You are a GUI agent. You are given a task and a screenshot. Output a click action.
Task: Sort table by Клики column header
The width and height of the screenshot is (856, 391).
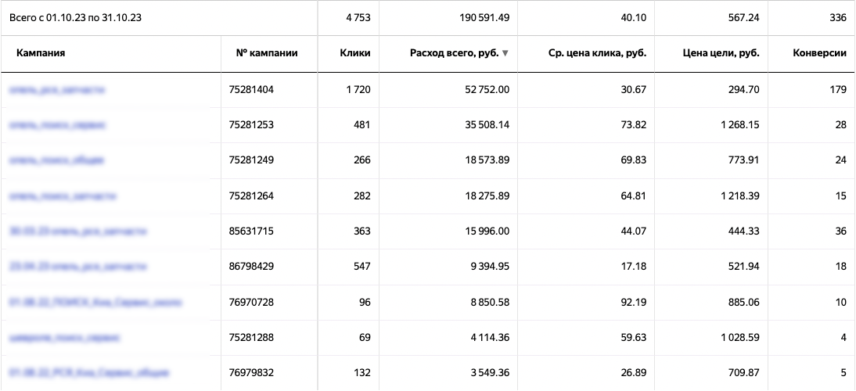(355, 53)
